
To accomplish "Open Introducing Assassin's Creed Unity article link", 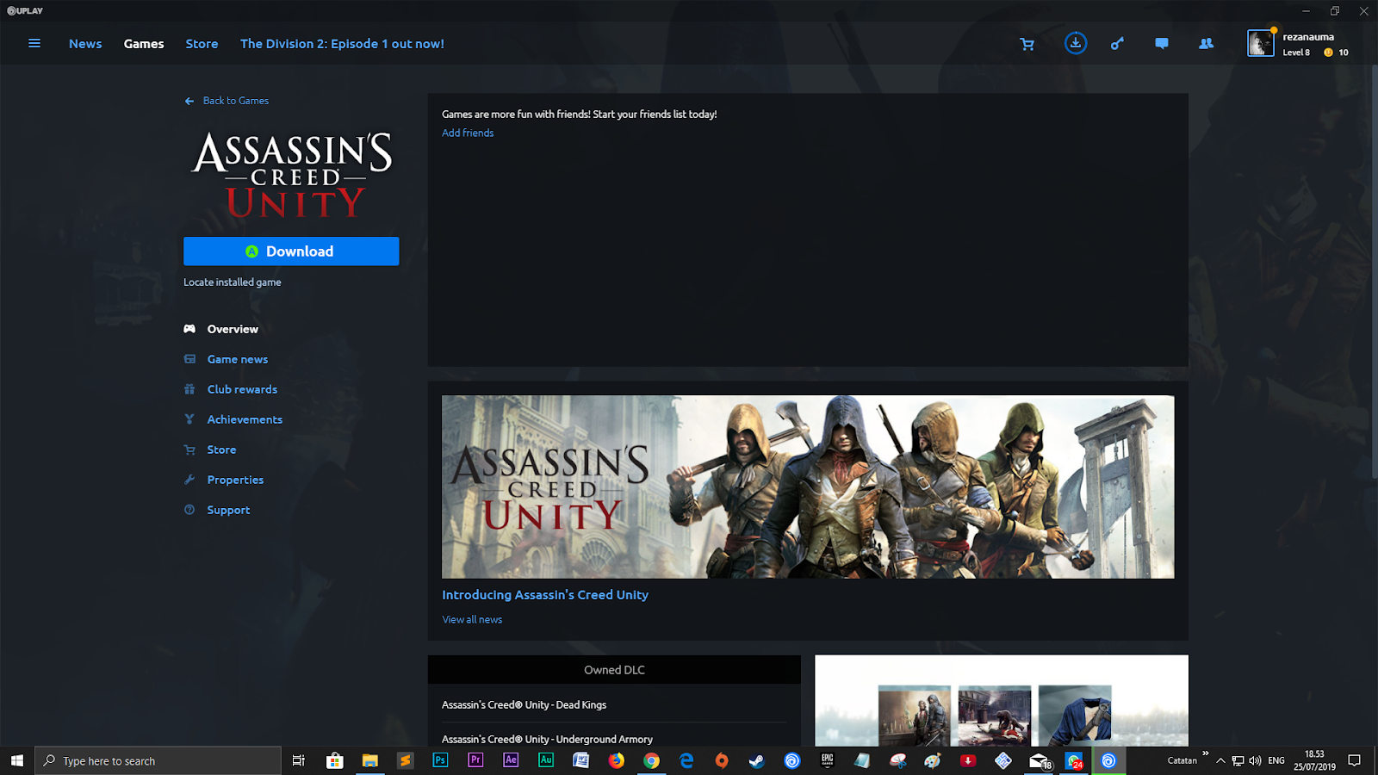I will click(545, 595).
